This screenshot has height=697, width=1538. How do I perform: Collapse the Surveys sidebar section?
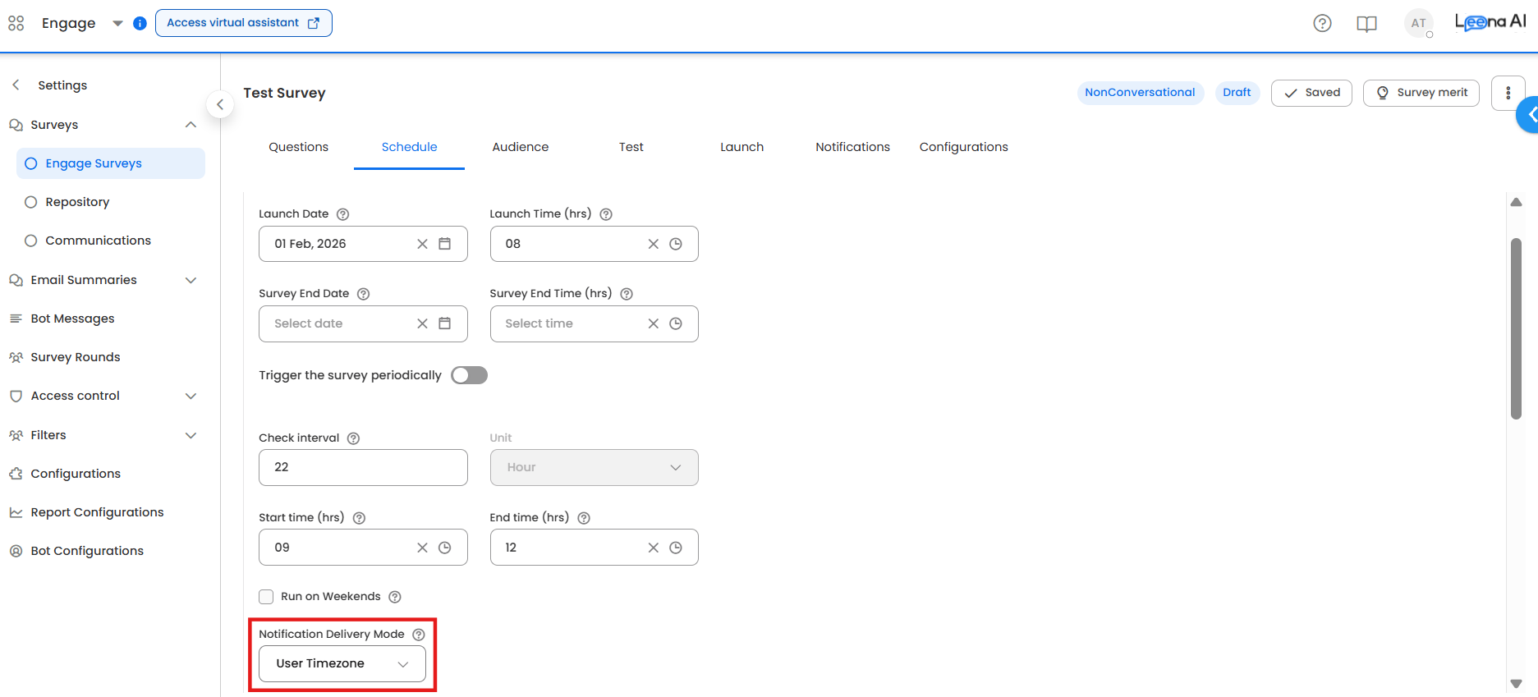[191, 125]
